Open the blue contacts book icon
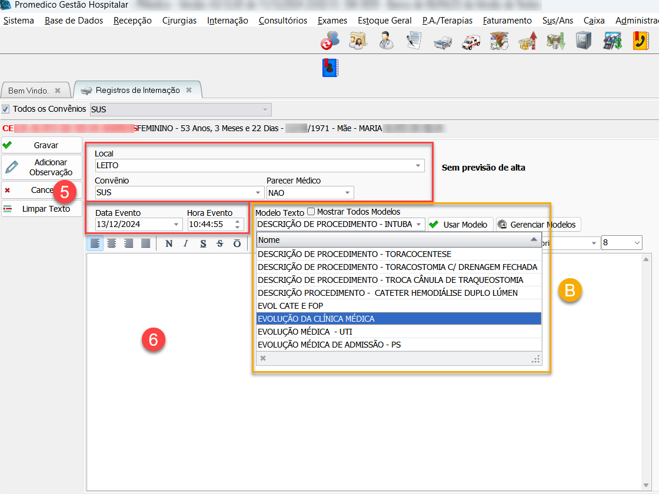This screenshot has width=659, height=494. [329, 68]
